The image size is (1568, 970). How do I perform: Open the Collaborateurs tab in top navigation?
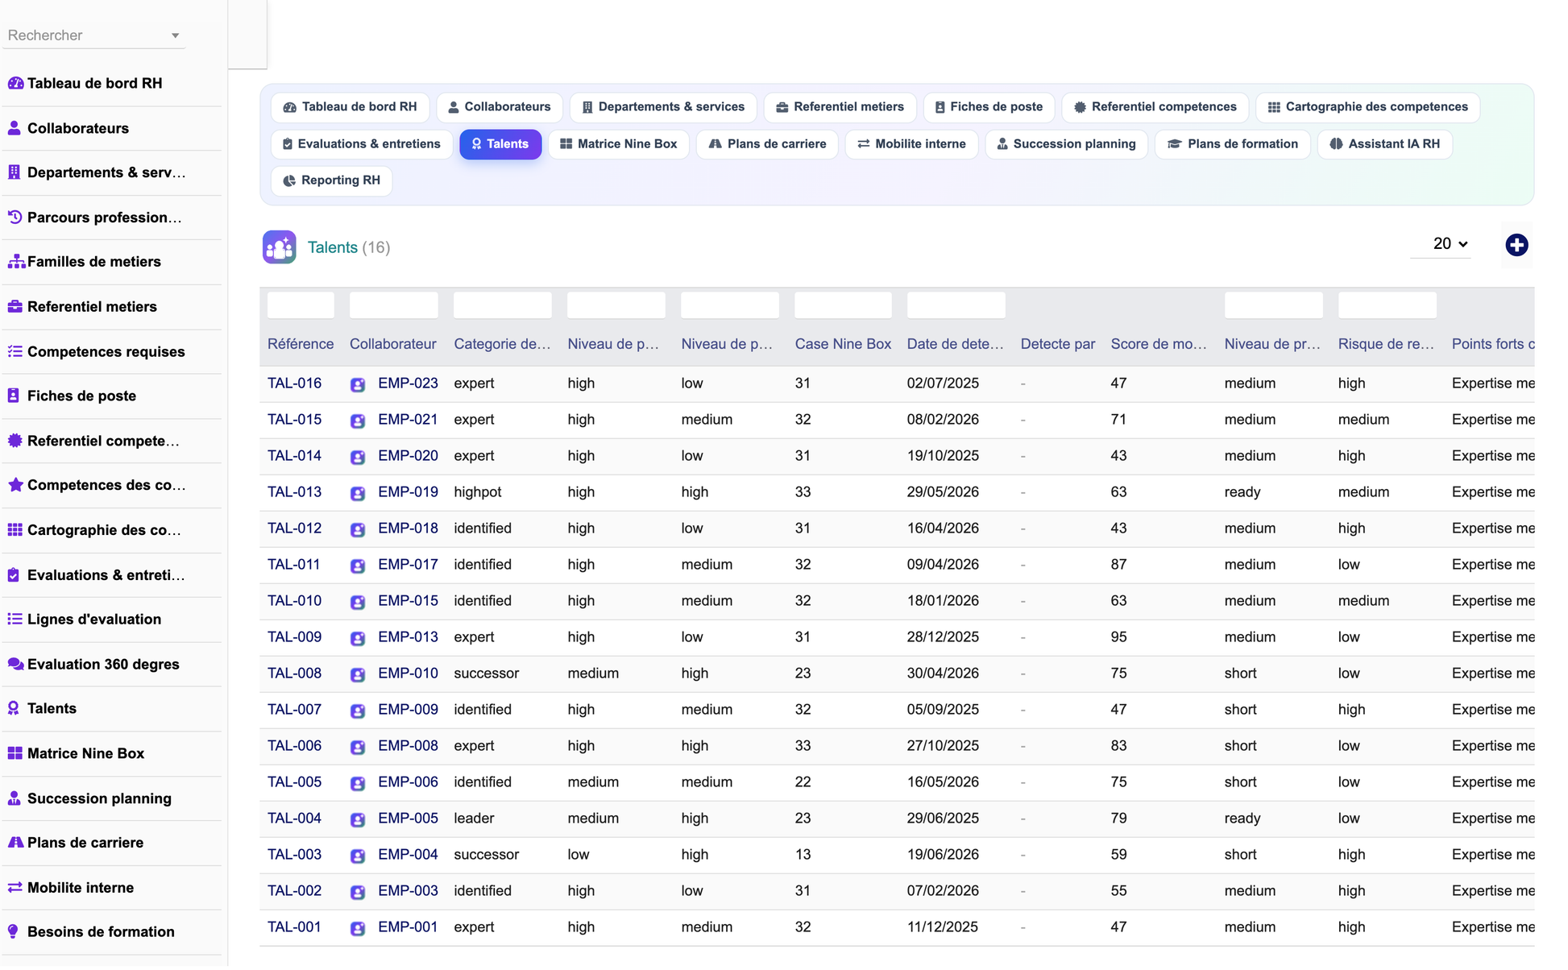point(500,107)
